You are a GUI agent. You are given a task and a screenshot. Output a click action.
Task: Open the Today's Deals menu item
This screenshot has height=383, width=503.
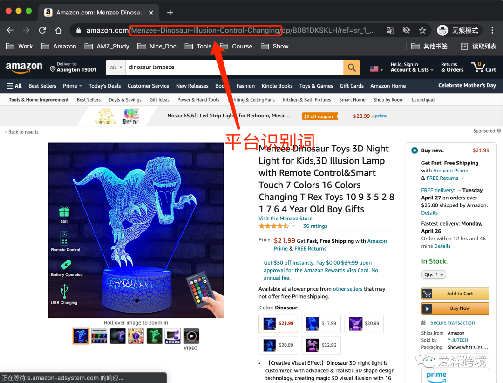[104, 86]
